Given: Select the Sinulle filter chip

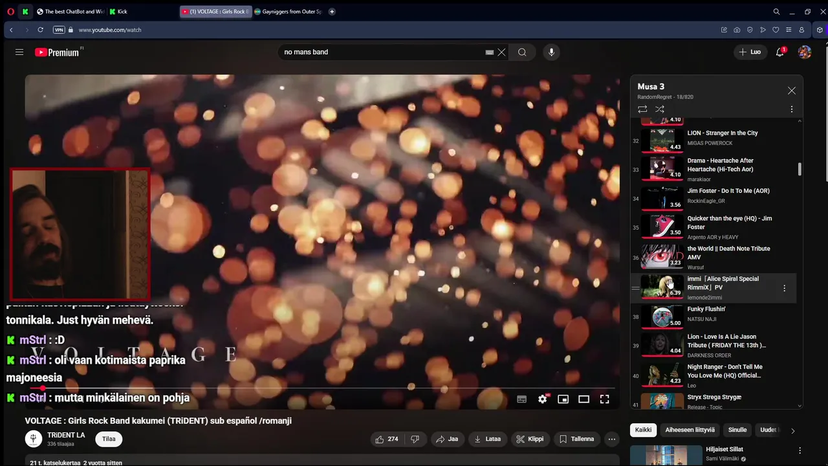Looking at the screenshot, I should coord(737,430).
